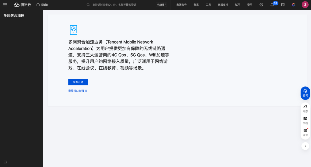Click the 快捷键 / shortcut hint
The image size is (311, 167).
click(x=161, y=5)
